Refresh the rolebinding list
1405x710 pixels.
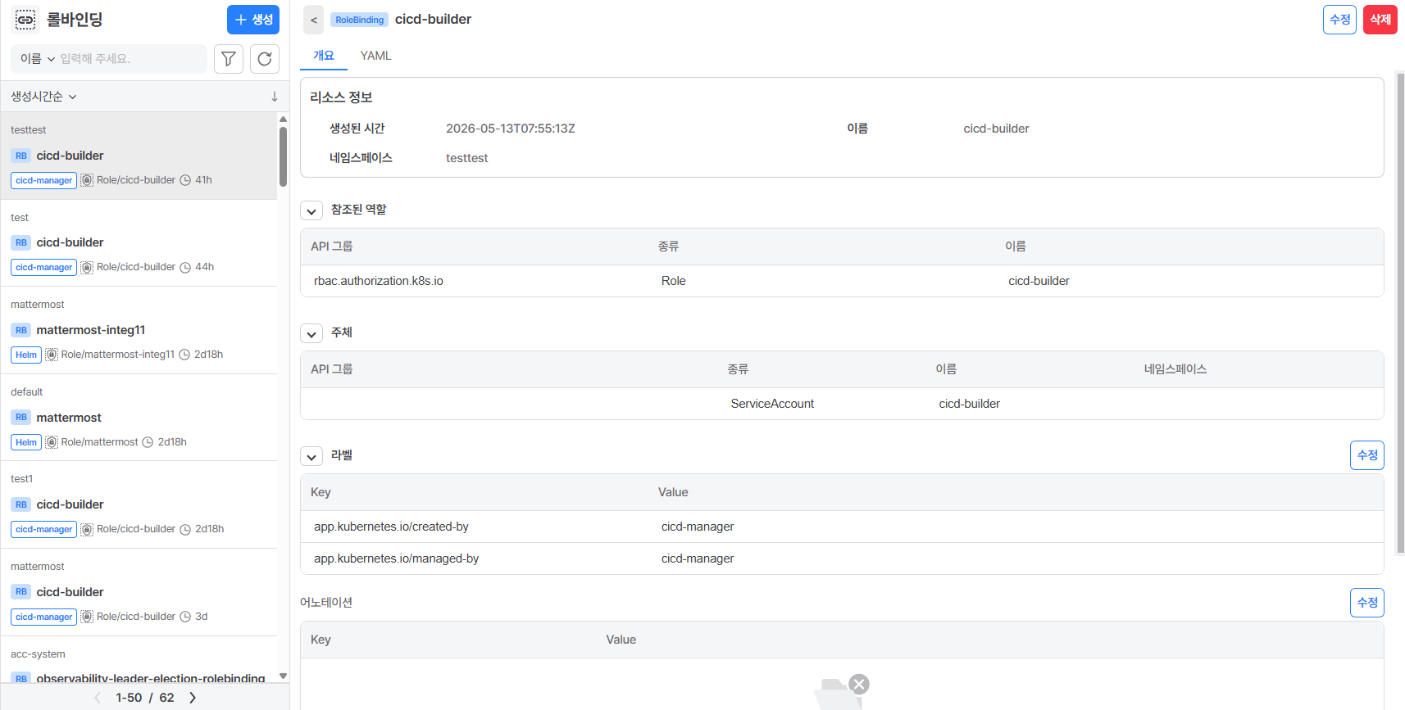tap(265, 59)
